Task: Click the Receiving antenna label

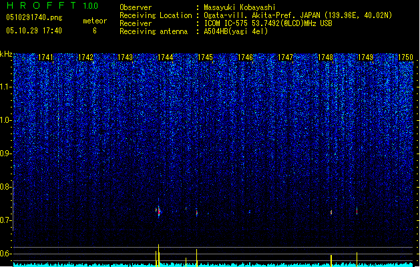Action: (x=154, y=31)
